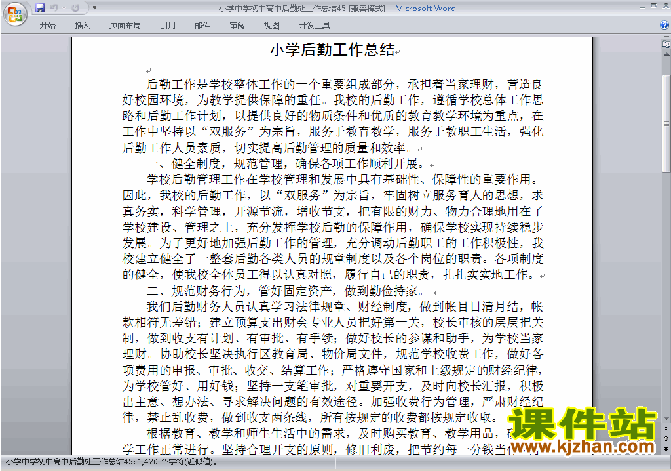Open Word Help with the blue question icon

[x=664, y=26]
